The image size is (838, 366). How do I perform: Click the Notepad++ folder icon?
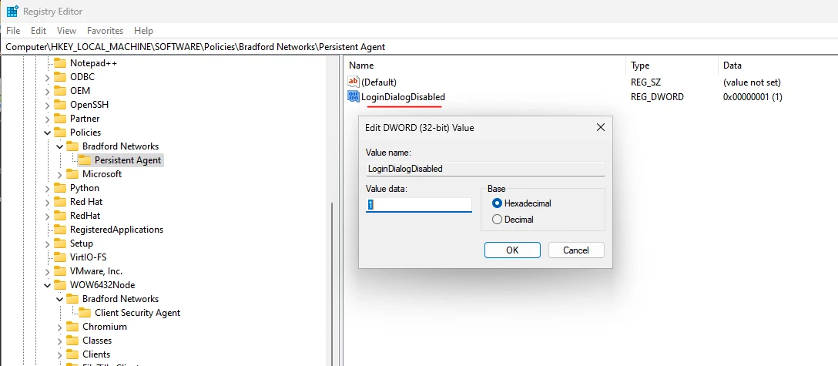click(x=60, y=62)
